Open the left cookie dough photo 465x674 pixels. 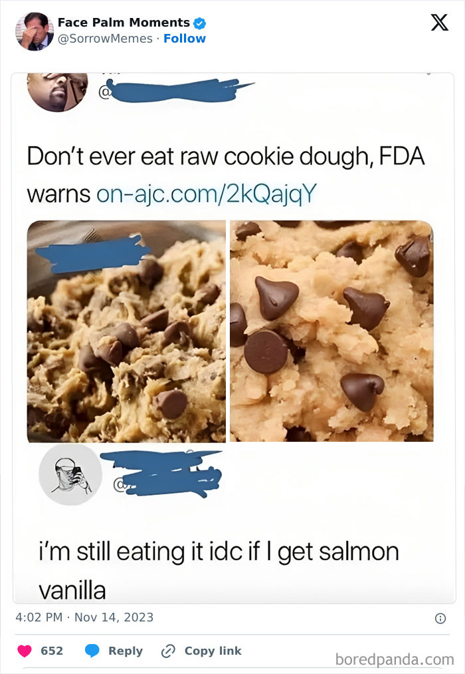tap(126, 331)
